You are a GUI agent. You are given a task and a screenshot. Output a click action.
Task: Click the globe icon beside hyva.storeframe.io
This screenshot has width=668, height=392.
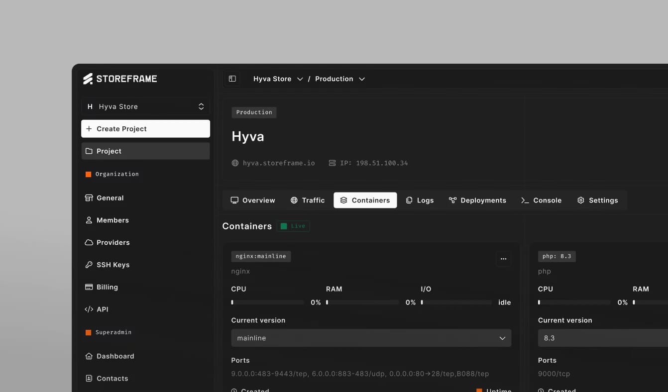(x=235, y=163)
